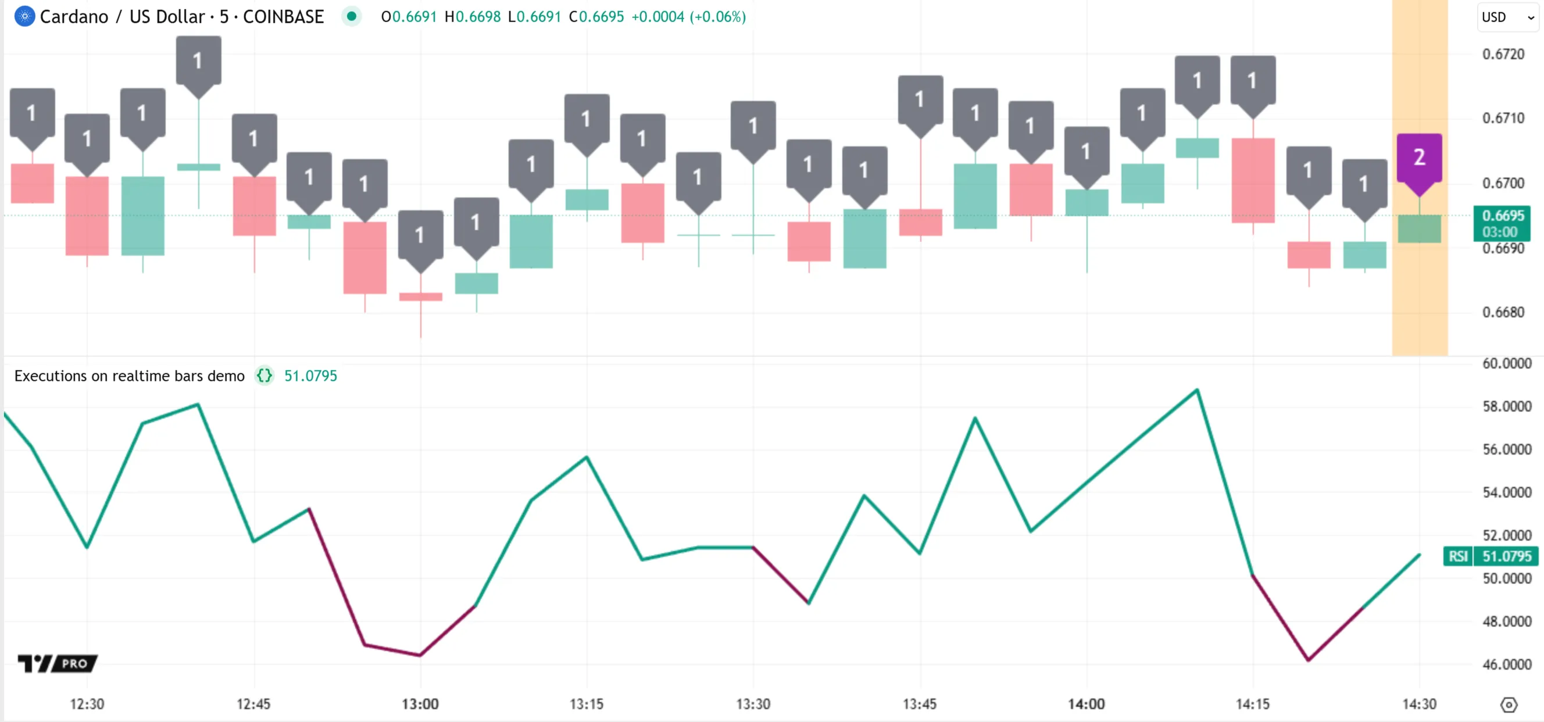Screen dimensions: 1544x722
Task: Select the purple label marked 2
Action: pyautogui.click(x=1419, y=158)
